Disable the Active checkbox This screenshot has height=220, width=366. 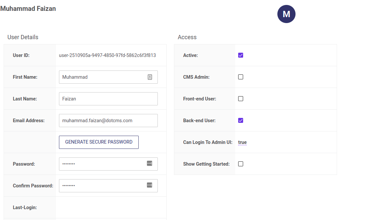tap(240, 55)
